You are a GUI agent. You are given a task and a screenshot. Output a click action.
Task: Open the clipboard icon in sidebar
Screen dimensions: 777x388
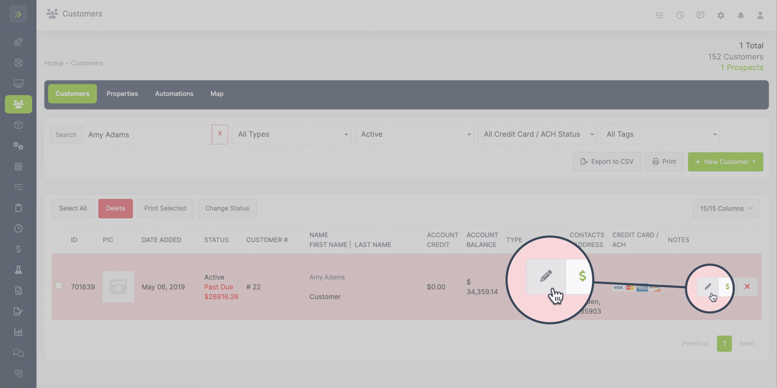(x=18, y=208)
